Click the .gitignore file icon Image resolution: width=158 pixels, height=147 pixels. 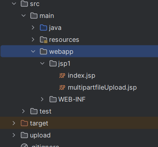[x=24, y=145]
